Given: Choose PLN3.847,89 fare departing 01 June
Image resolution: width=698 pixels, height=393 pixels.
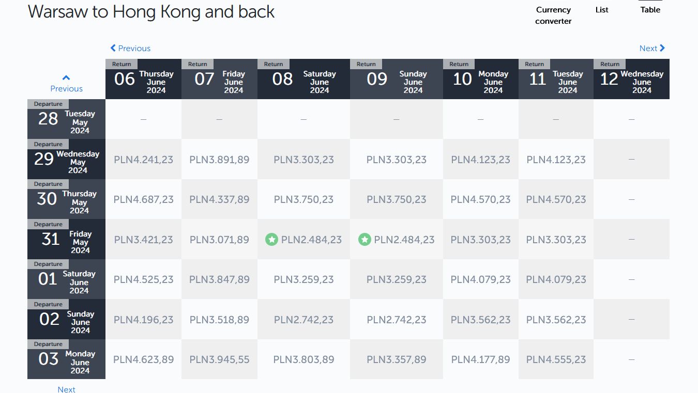Looking at the screenshot, I should coord(219,279).
